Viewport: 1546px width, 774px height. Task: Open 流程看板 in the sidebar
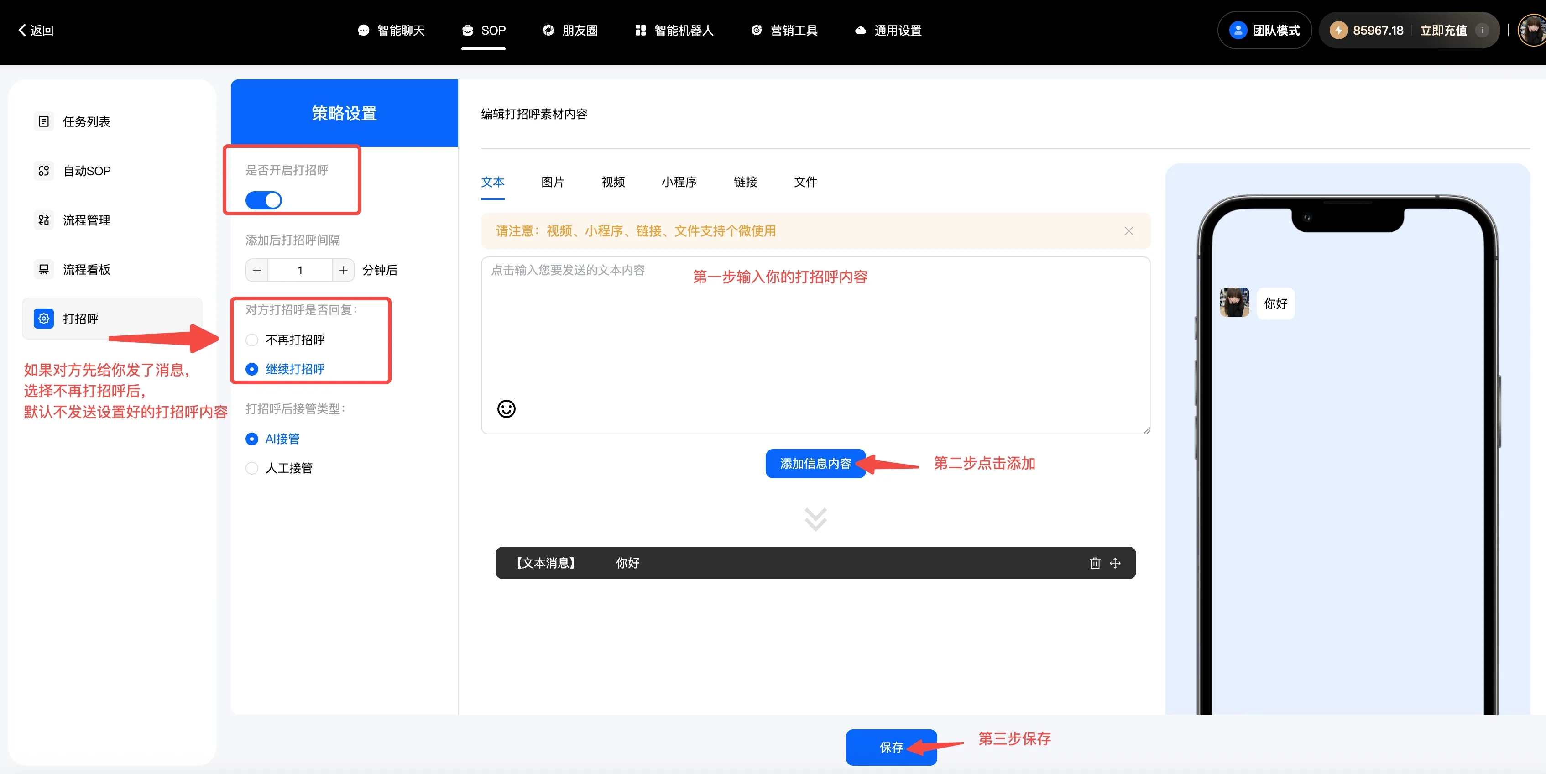point(86,269)
